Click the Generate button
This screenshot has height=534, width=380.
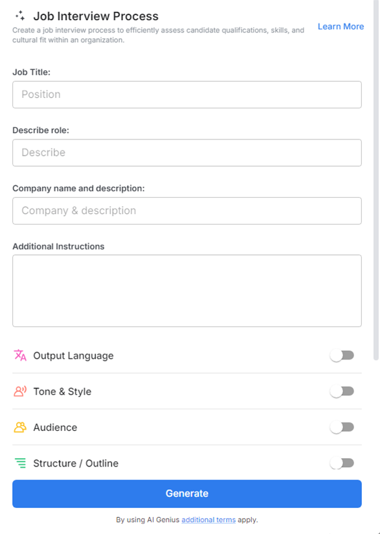tap(186, 493)
